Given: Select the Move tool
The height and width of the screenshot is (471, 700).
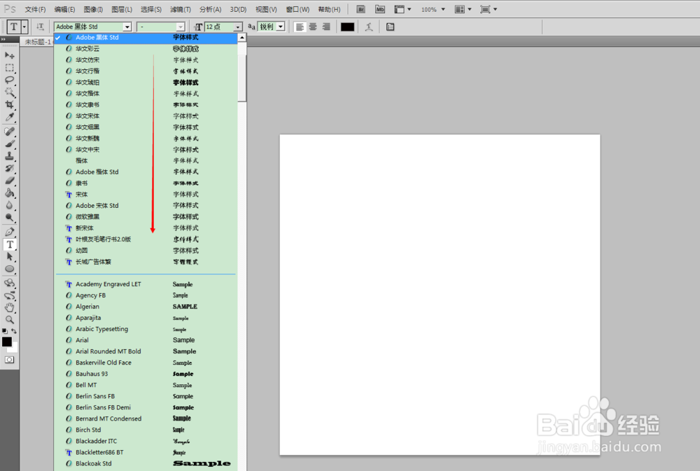Looking at the screenshot, I should (9, 55).
